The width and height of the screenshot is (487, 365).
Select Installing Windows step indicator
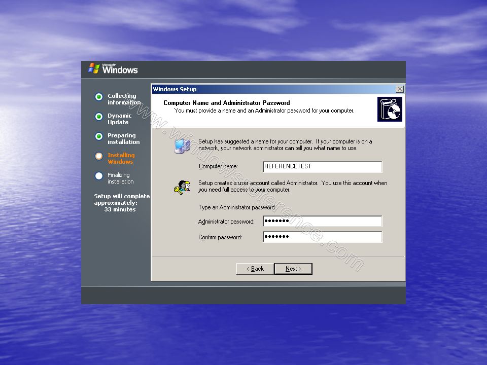pyautogui.click(x=99, y=156)
